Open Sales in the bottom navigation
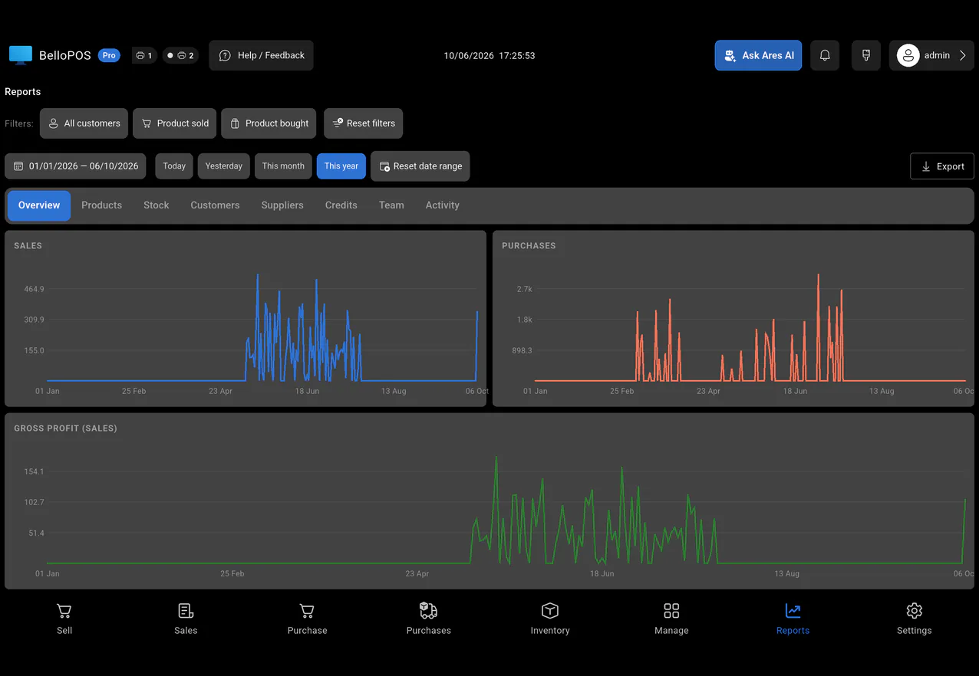This screenshot has height=676, width=979. tap(186, 619)
